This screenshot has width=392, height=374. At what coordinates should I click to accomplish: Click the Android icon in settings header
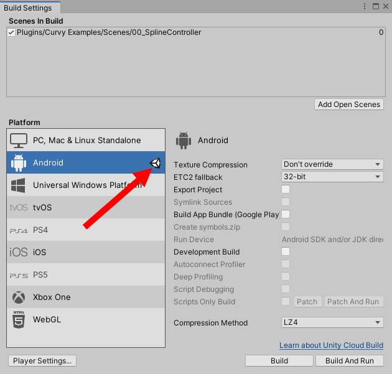click(x=184, y=141)
